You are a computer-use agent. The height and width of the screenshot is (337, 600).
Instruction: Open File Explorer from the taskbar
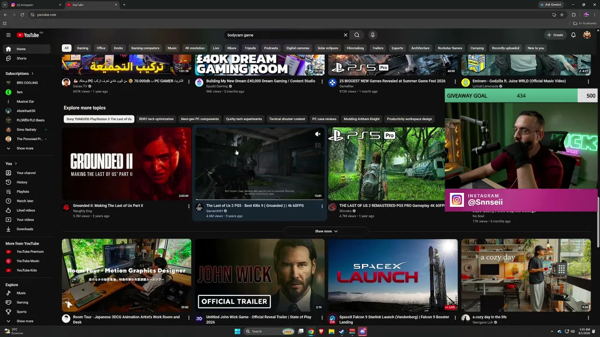[x=331, y=331]
